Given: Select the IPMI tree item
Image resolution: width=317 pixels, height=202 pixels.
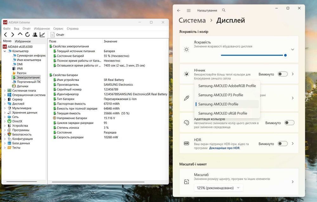Looking at the screenshot, I should (x=17, y=68).
